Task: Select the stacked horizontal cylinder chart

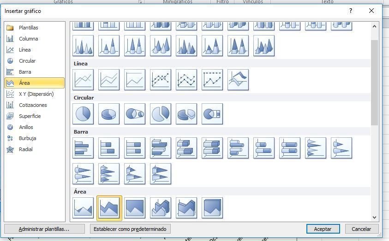Action: point(264,148)
